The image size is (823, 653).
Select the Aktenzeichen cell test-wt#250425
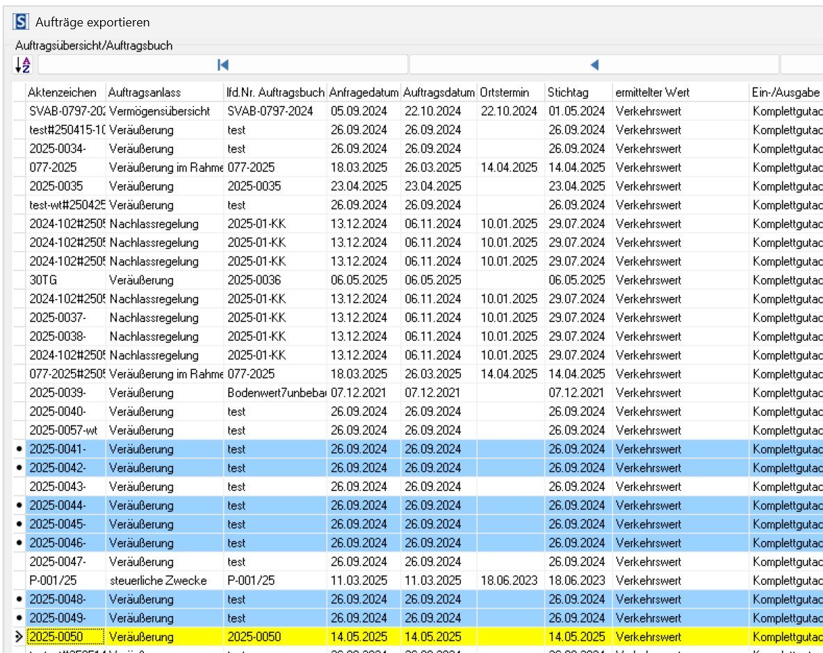pyautogui.click(x=66, y=205)
